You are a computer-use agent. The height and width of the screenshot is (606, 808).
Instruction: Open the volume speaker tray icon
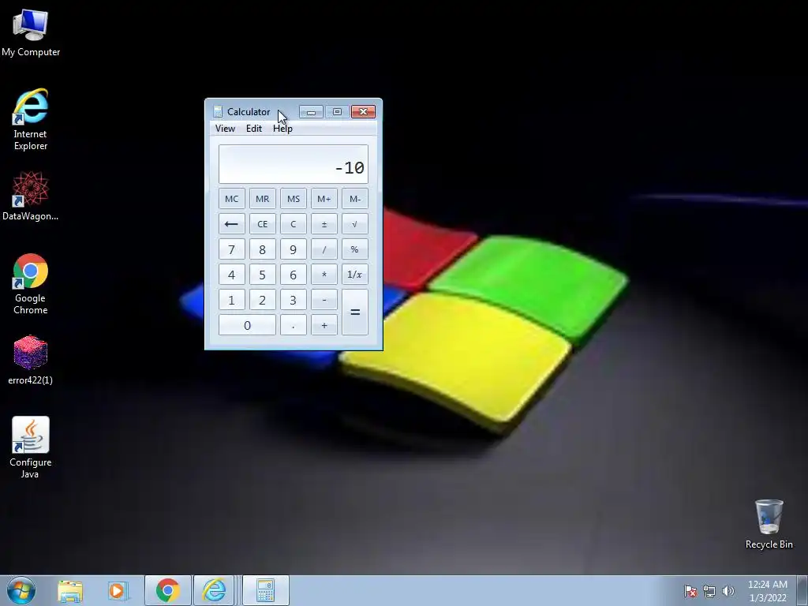tap(728, 590)
